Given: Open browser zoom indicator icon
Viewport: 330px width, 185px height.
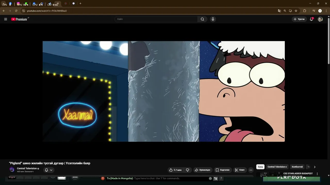Looking at the screenshot, I should (x=285, y=11).
